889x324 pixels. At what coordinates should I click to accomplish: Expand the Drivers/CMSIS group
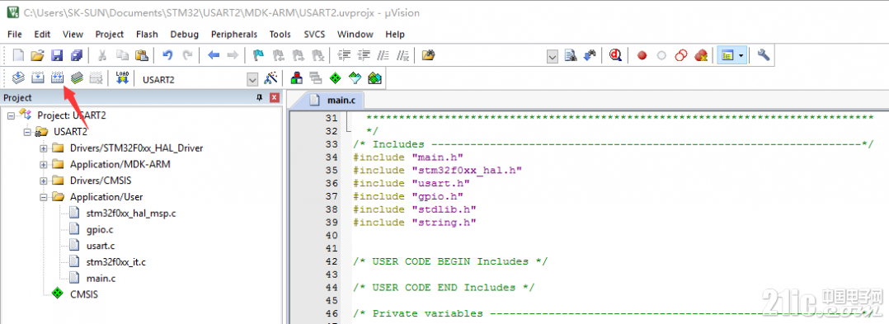(x=44, y=181)
